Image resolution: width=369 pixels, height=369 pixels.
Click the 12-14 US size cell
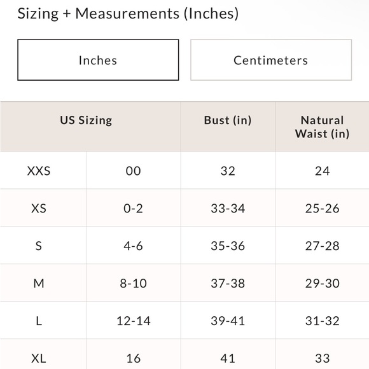[134, 321]
